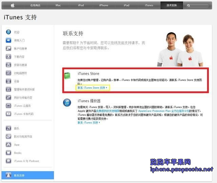
Task: Click the iTunes 播放器 section heading
Action: pyautogui.click(x=89, y=101)
